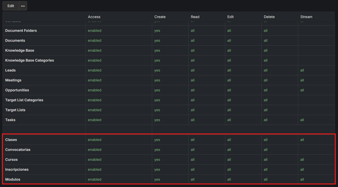Click the Create value for Convocatorias
Viewport: 338px width, 187px height.
pyautogui.click(x=157, y=150)
